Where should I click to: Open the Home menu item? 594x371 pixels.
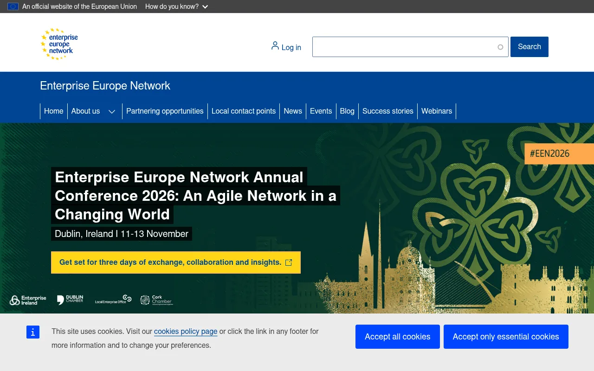tap(54, 111)
